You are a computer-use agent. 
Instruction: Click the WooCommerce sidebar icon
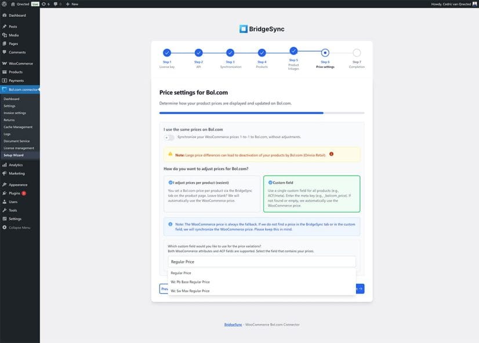(x=5, y=63)
